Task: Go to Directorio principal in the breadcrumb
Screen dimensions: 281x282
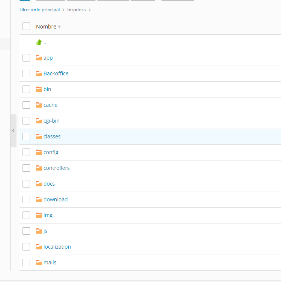Action: [39, 10]
